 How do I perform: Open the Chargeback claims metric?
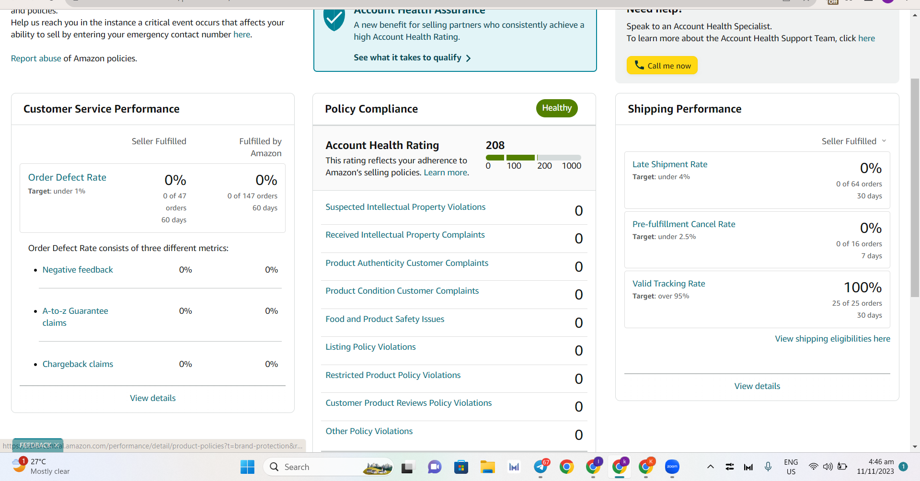click(x=78, y=364)
